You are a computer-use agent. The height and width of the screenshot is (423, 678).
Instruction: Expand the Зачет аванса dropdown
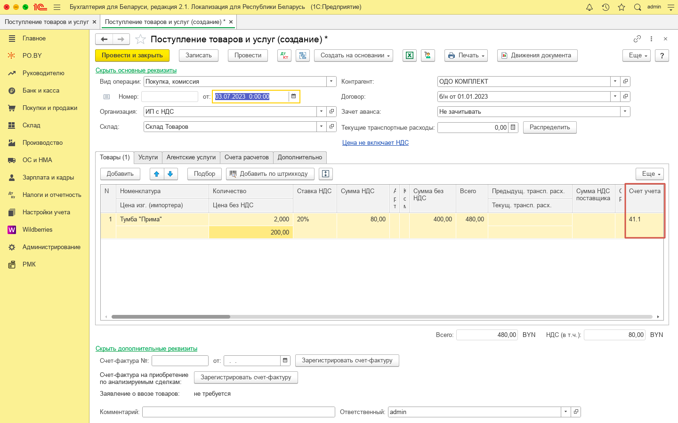click(625, 112)
